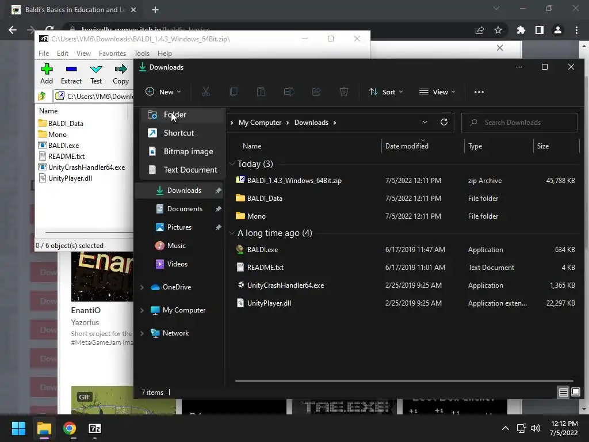Select BALDI.exe in the Explorer list
This screenshot has height=442, width=589.
pyautogui.click(x=262, y=250)
